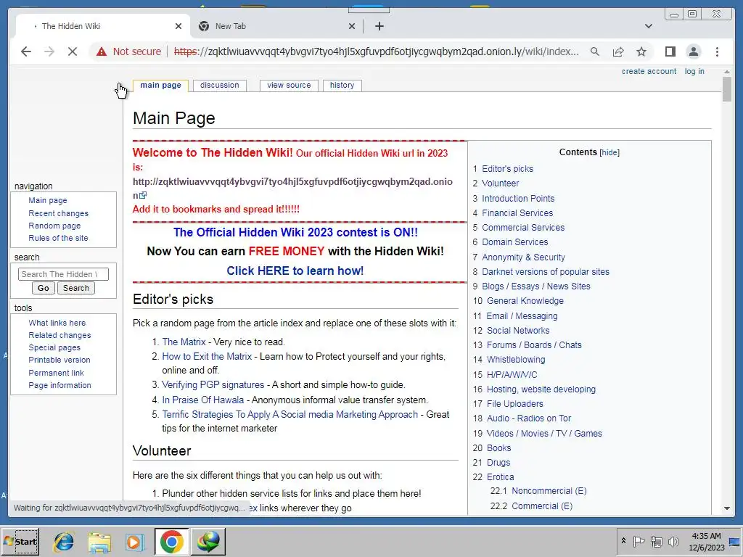Show hidden system tray icons
Screen dimensions: 743x557
coord(623,540)
